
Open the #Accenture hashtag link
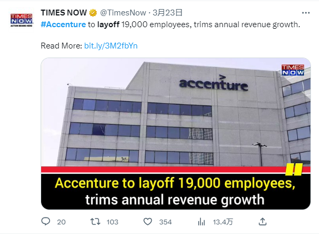63,25
